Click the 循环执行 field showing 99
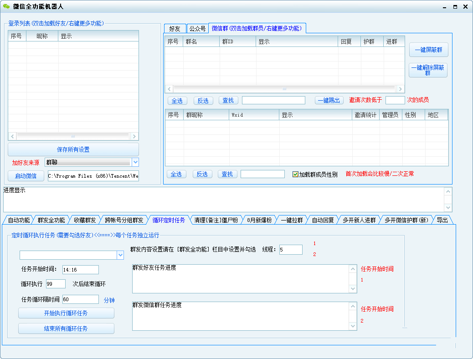 coord(56,284)
